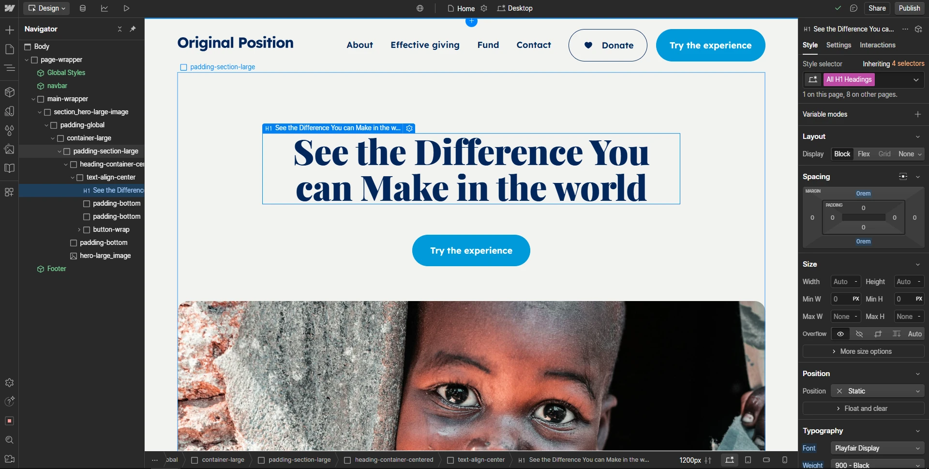Click the Publish button

pyautogui.click(x=909, y=8)
